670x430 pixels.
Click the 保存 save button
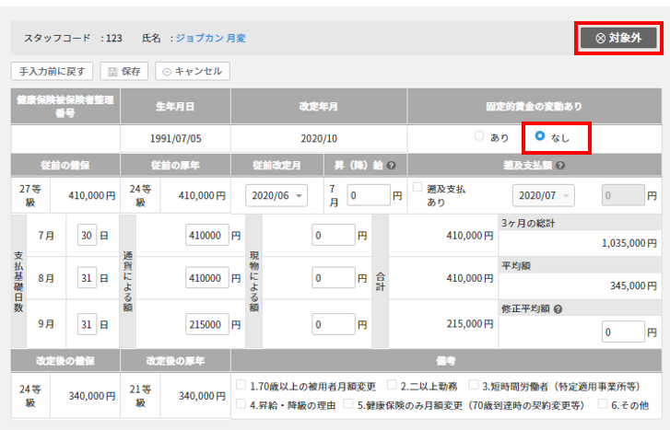pos(123,71)
